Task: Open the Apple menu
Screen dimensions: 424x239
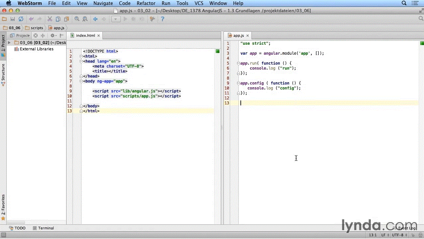Action: (x=9, y=3)
